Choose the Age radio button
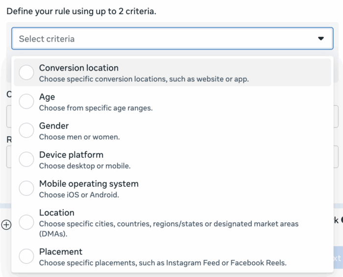 tap(26, 101)
